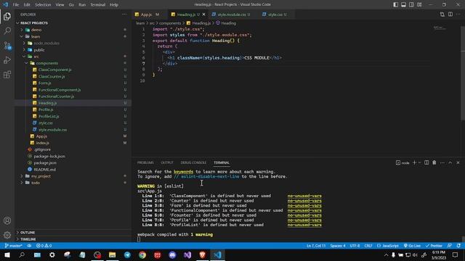Open the Search view in activity bar
465x261 pixels.
[x=7, y=30]
